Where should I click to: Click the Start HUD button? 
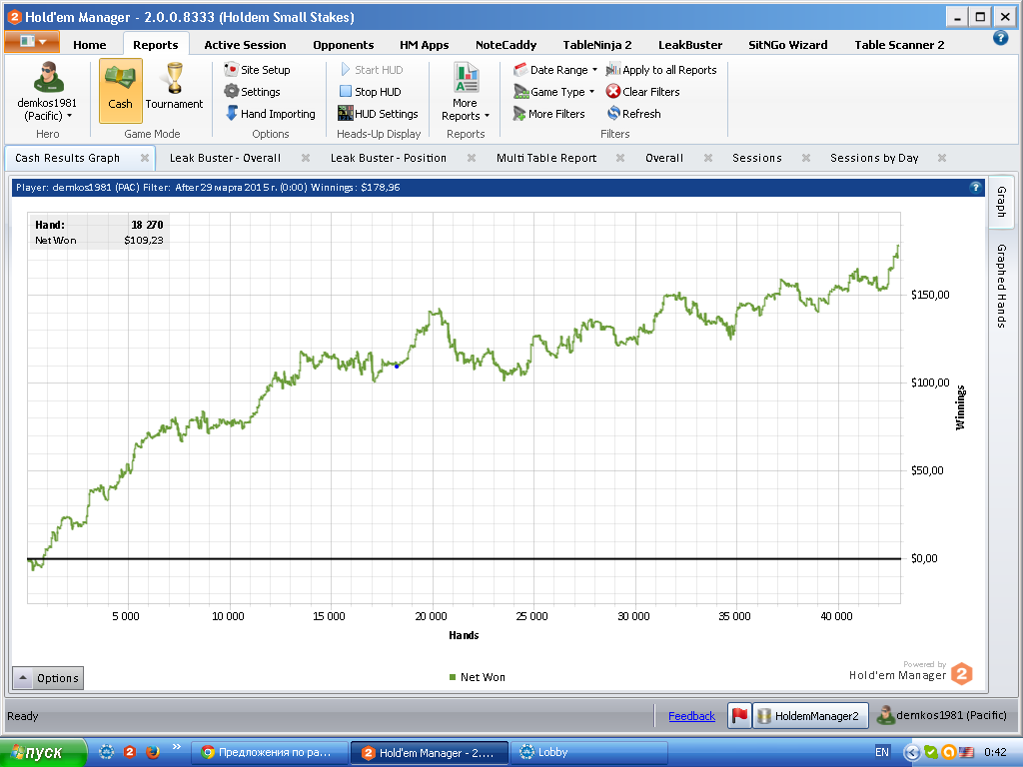(x=372, y=70)
